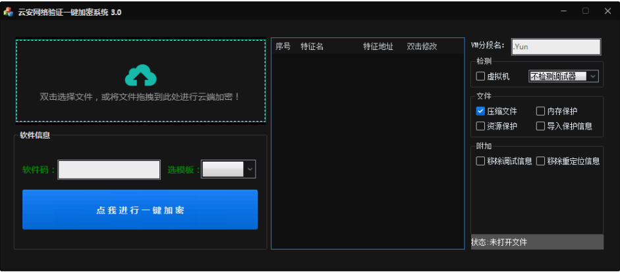This screenshot has width=620, height=272.
Task: Click the file drop zone to select file
Action: pos(141,81)
